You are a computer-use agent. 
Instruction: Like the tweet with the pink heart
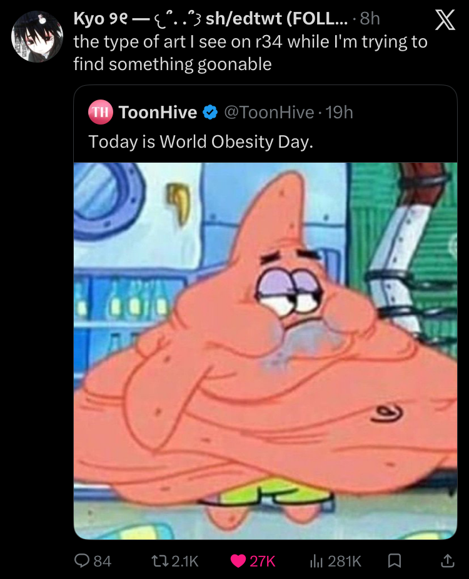tap(238, 561)
